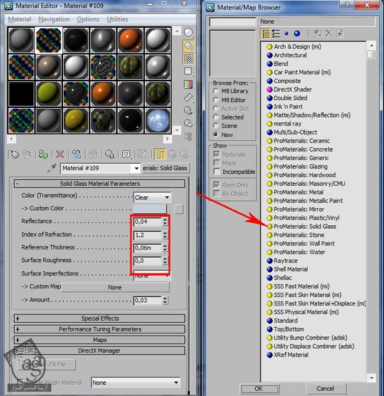Expand the Special Effects rollout
This screenshot has width=384, height=396.
[x=100, y=319]
